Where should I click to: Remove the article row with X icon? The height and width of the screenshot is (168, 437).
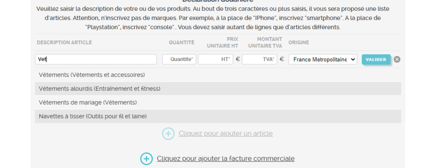[397, 59]
